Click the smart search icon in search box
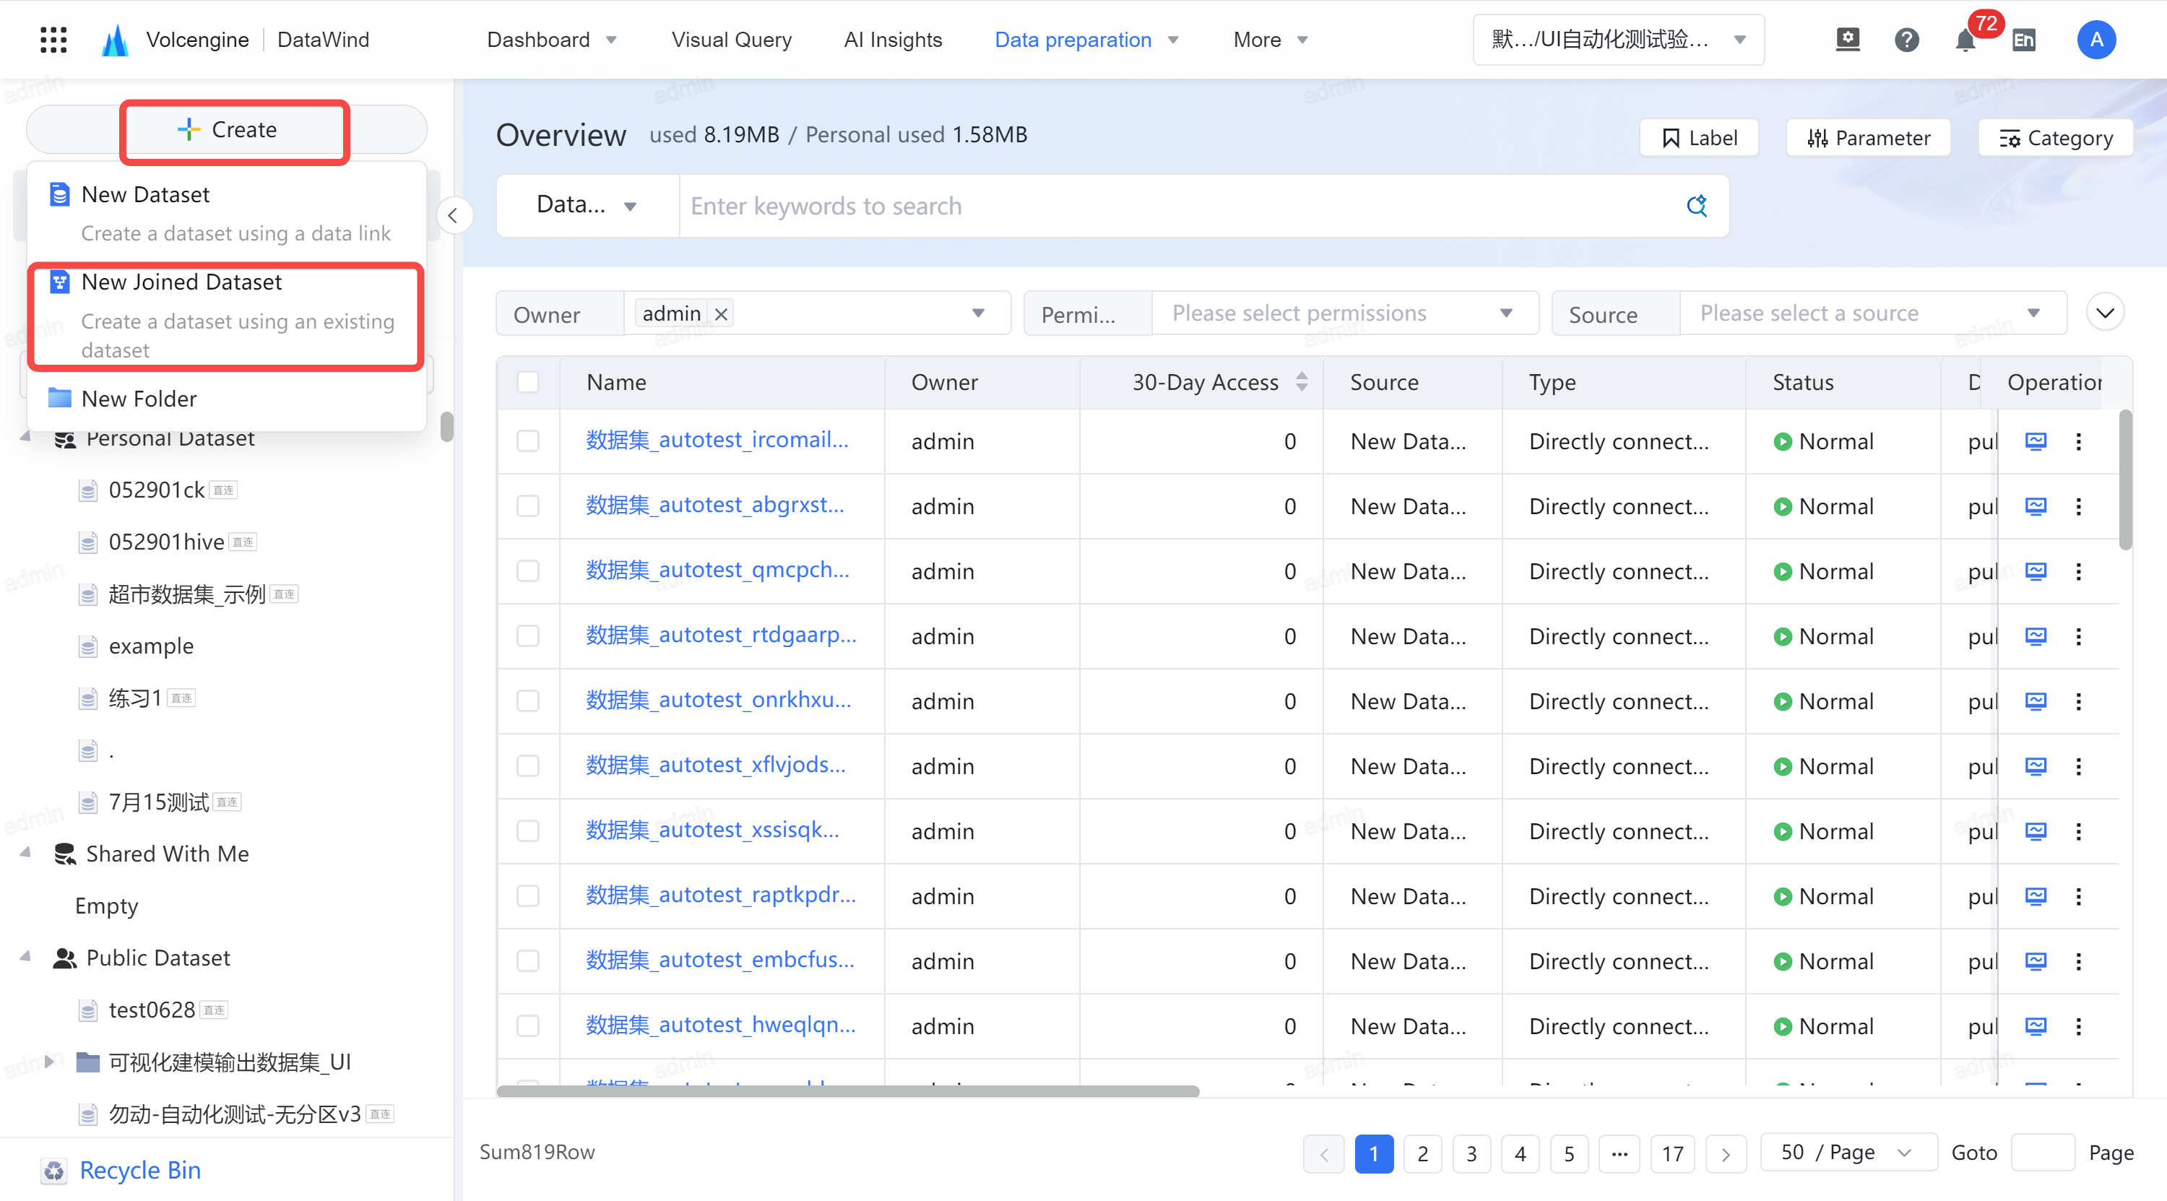Image resolution: width=2167 pixels, height=1201 pixels. [1697, 205]
